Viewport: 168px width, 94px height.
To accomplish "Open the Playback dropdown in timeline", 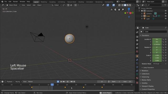I will [x=10, y=82].
